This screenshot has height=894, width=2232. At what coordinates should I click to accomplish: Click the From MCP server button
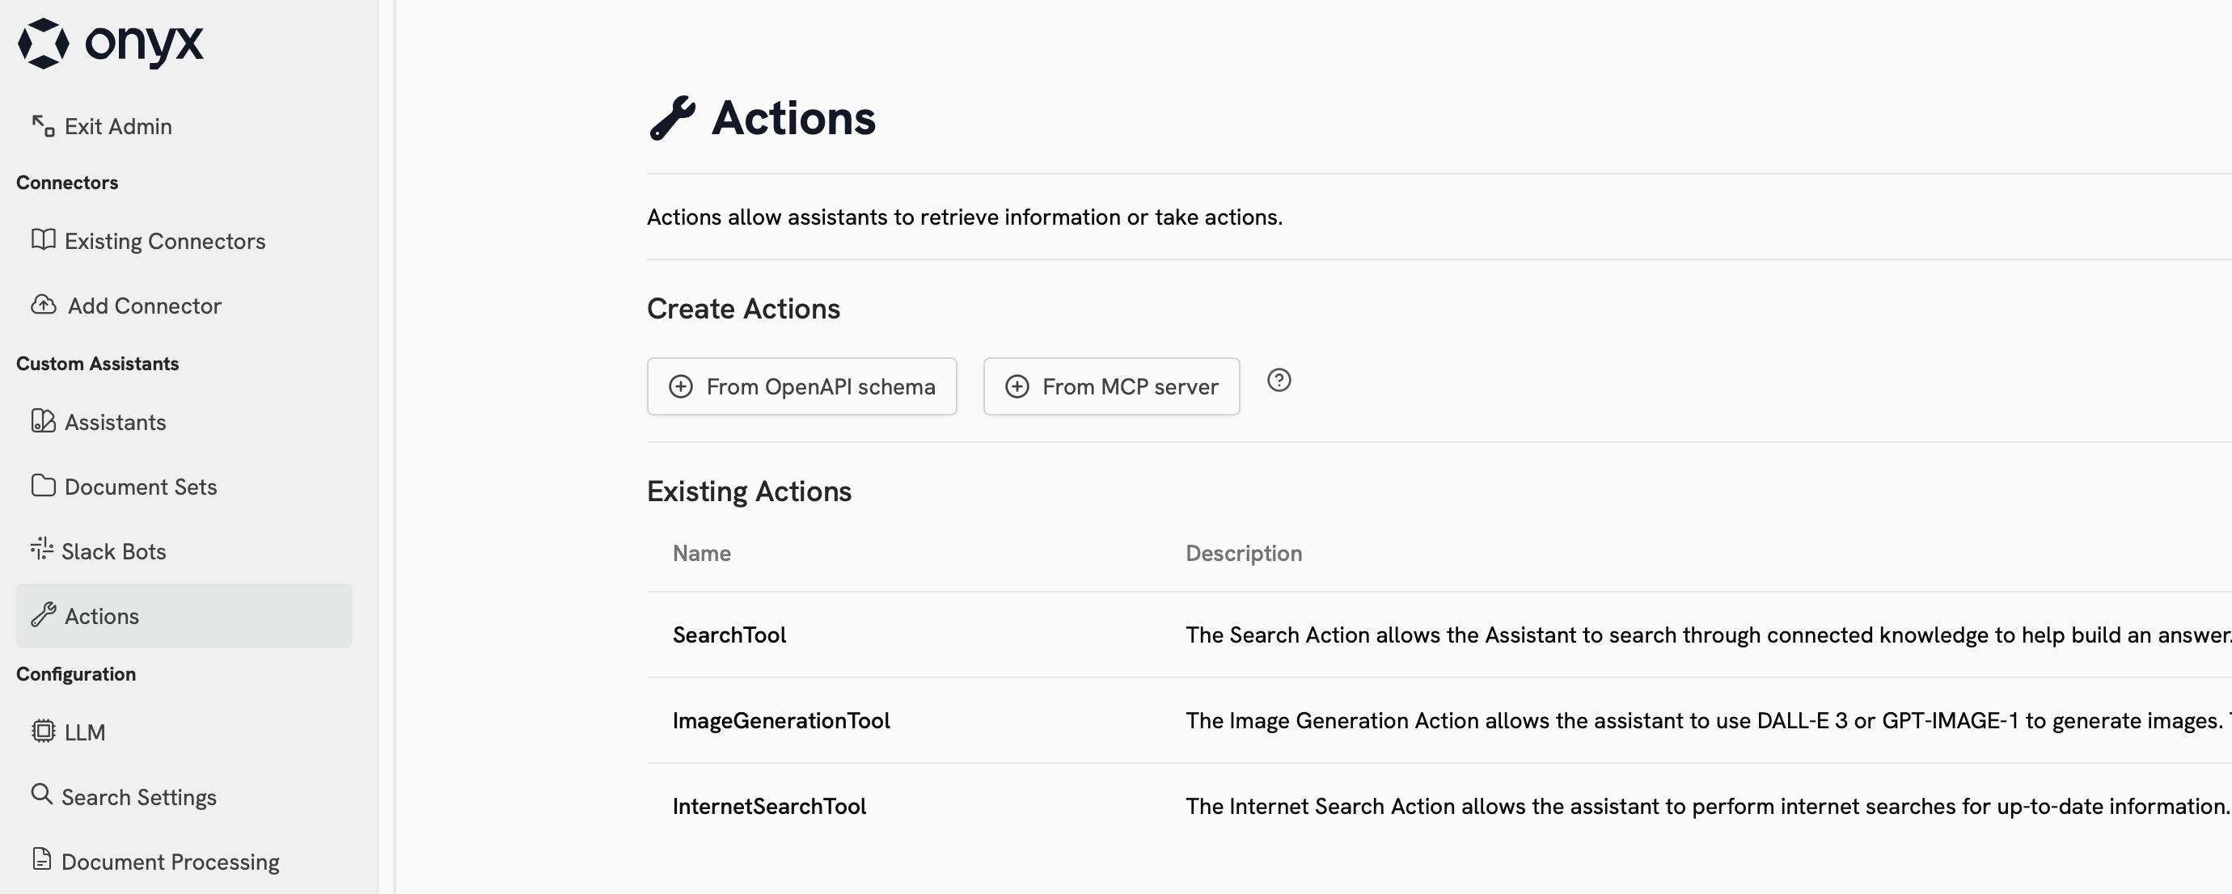(x=1112, y=386)
